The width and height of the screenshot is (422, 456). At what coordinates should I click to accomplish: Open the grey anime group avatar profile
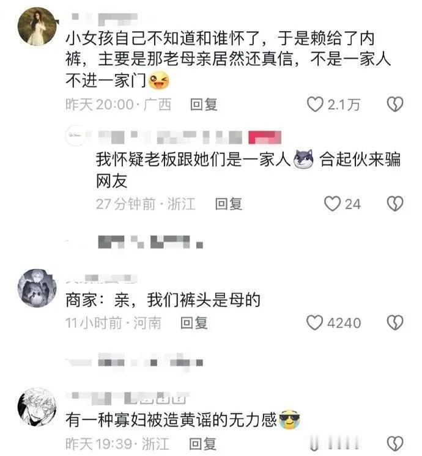[x=37, y=288]
